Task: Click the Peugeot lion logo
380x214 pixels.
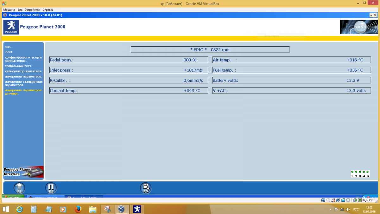Action: coord(10,27)
